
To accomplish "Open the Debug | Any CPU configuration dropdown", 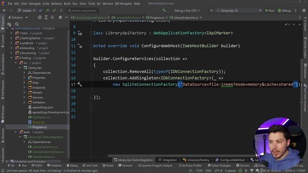I will tap(187, 11).
